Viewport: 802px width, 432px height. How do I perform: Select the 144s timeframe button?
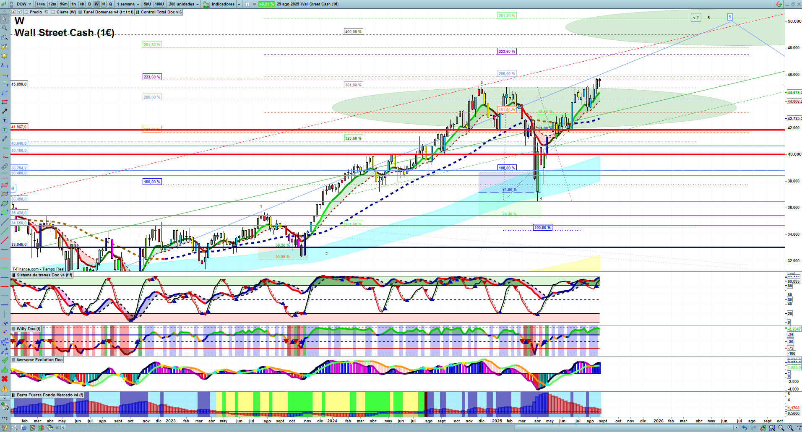point(40,4)
